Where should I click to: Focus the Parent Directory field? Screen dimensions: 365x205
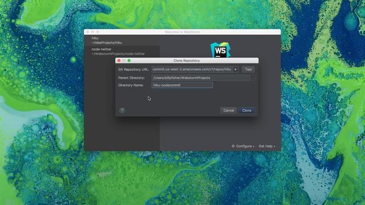(201, 78)
